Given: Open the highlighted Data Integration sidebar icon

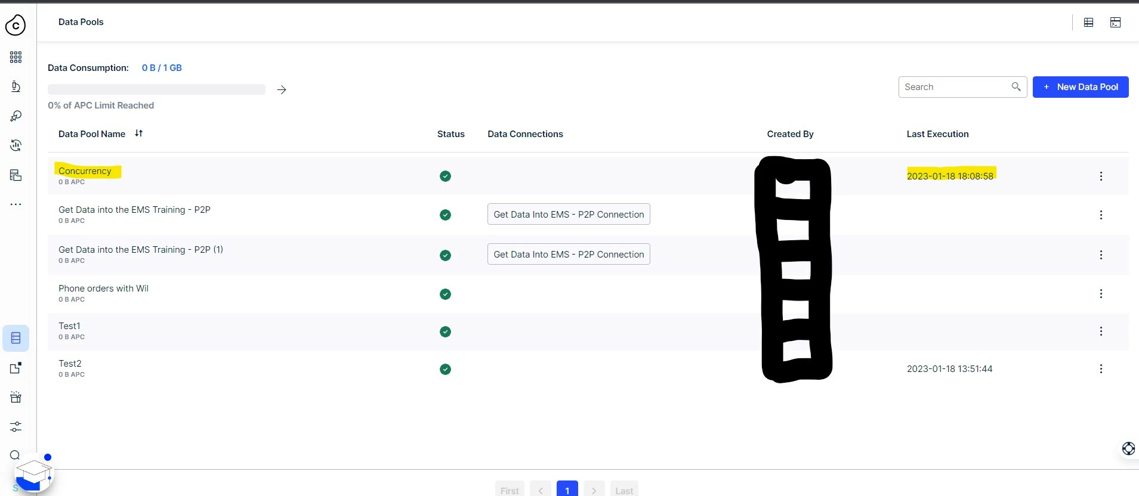Looking at the screenshot, I should pyautogui.click(x=16, y=338).
